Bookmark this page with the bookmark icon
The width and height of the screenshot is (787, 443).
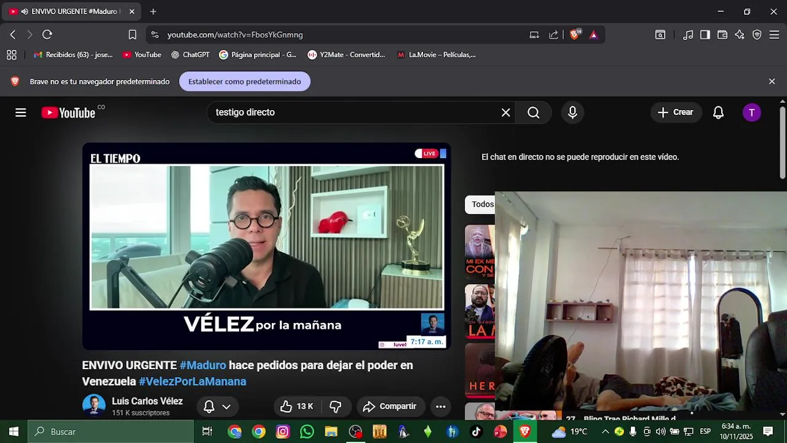coord(132,35)
